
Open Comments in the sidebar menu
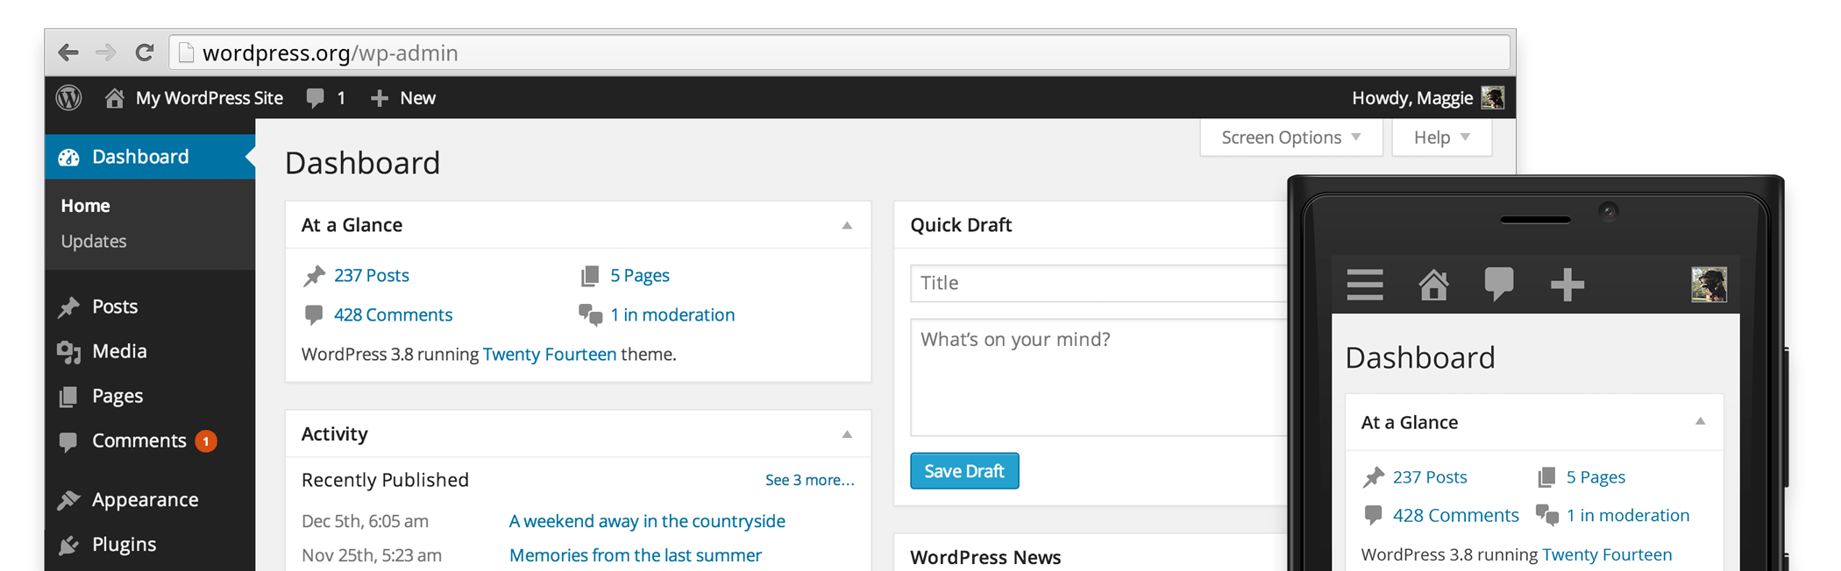click(139, 441)
